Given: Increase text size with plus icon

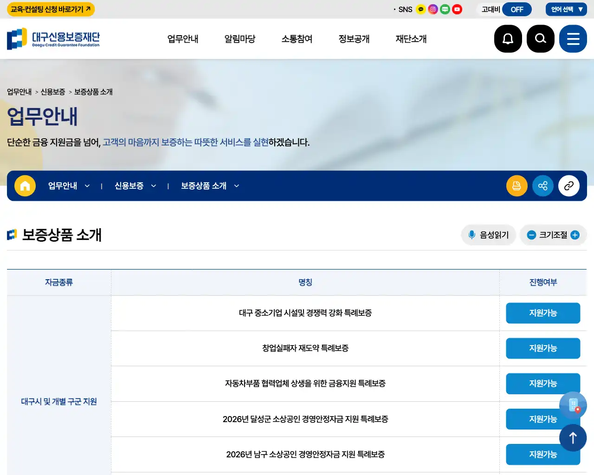Looking at the screenshot, I should [x=575, y=235].
